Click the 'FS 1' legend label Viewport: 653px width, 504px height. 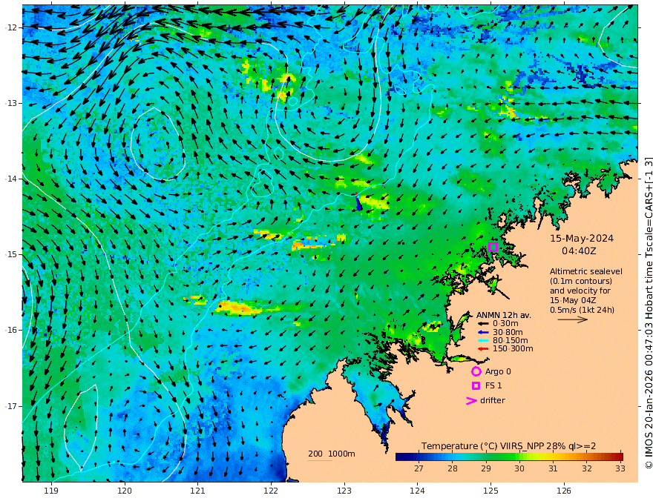tap(493, 386)
